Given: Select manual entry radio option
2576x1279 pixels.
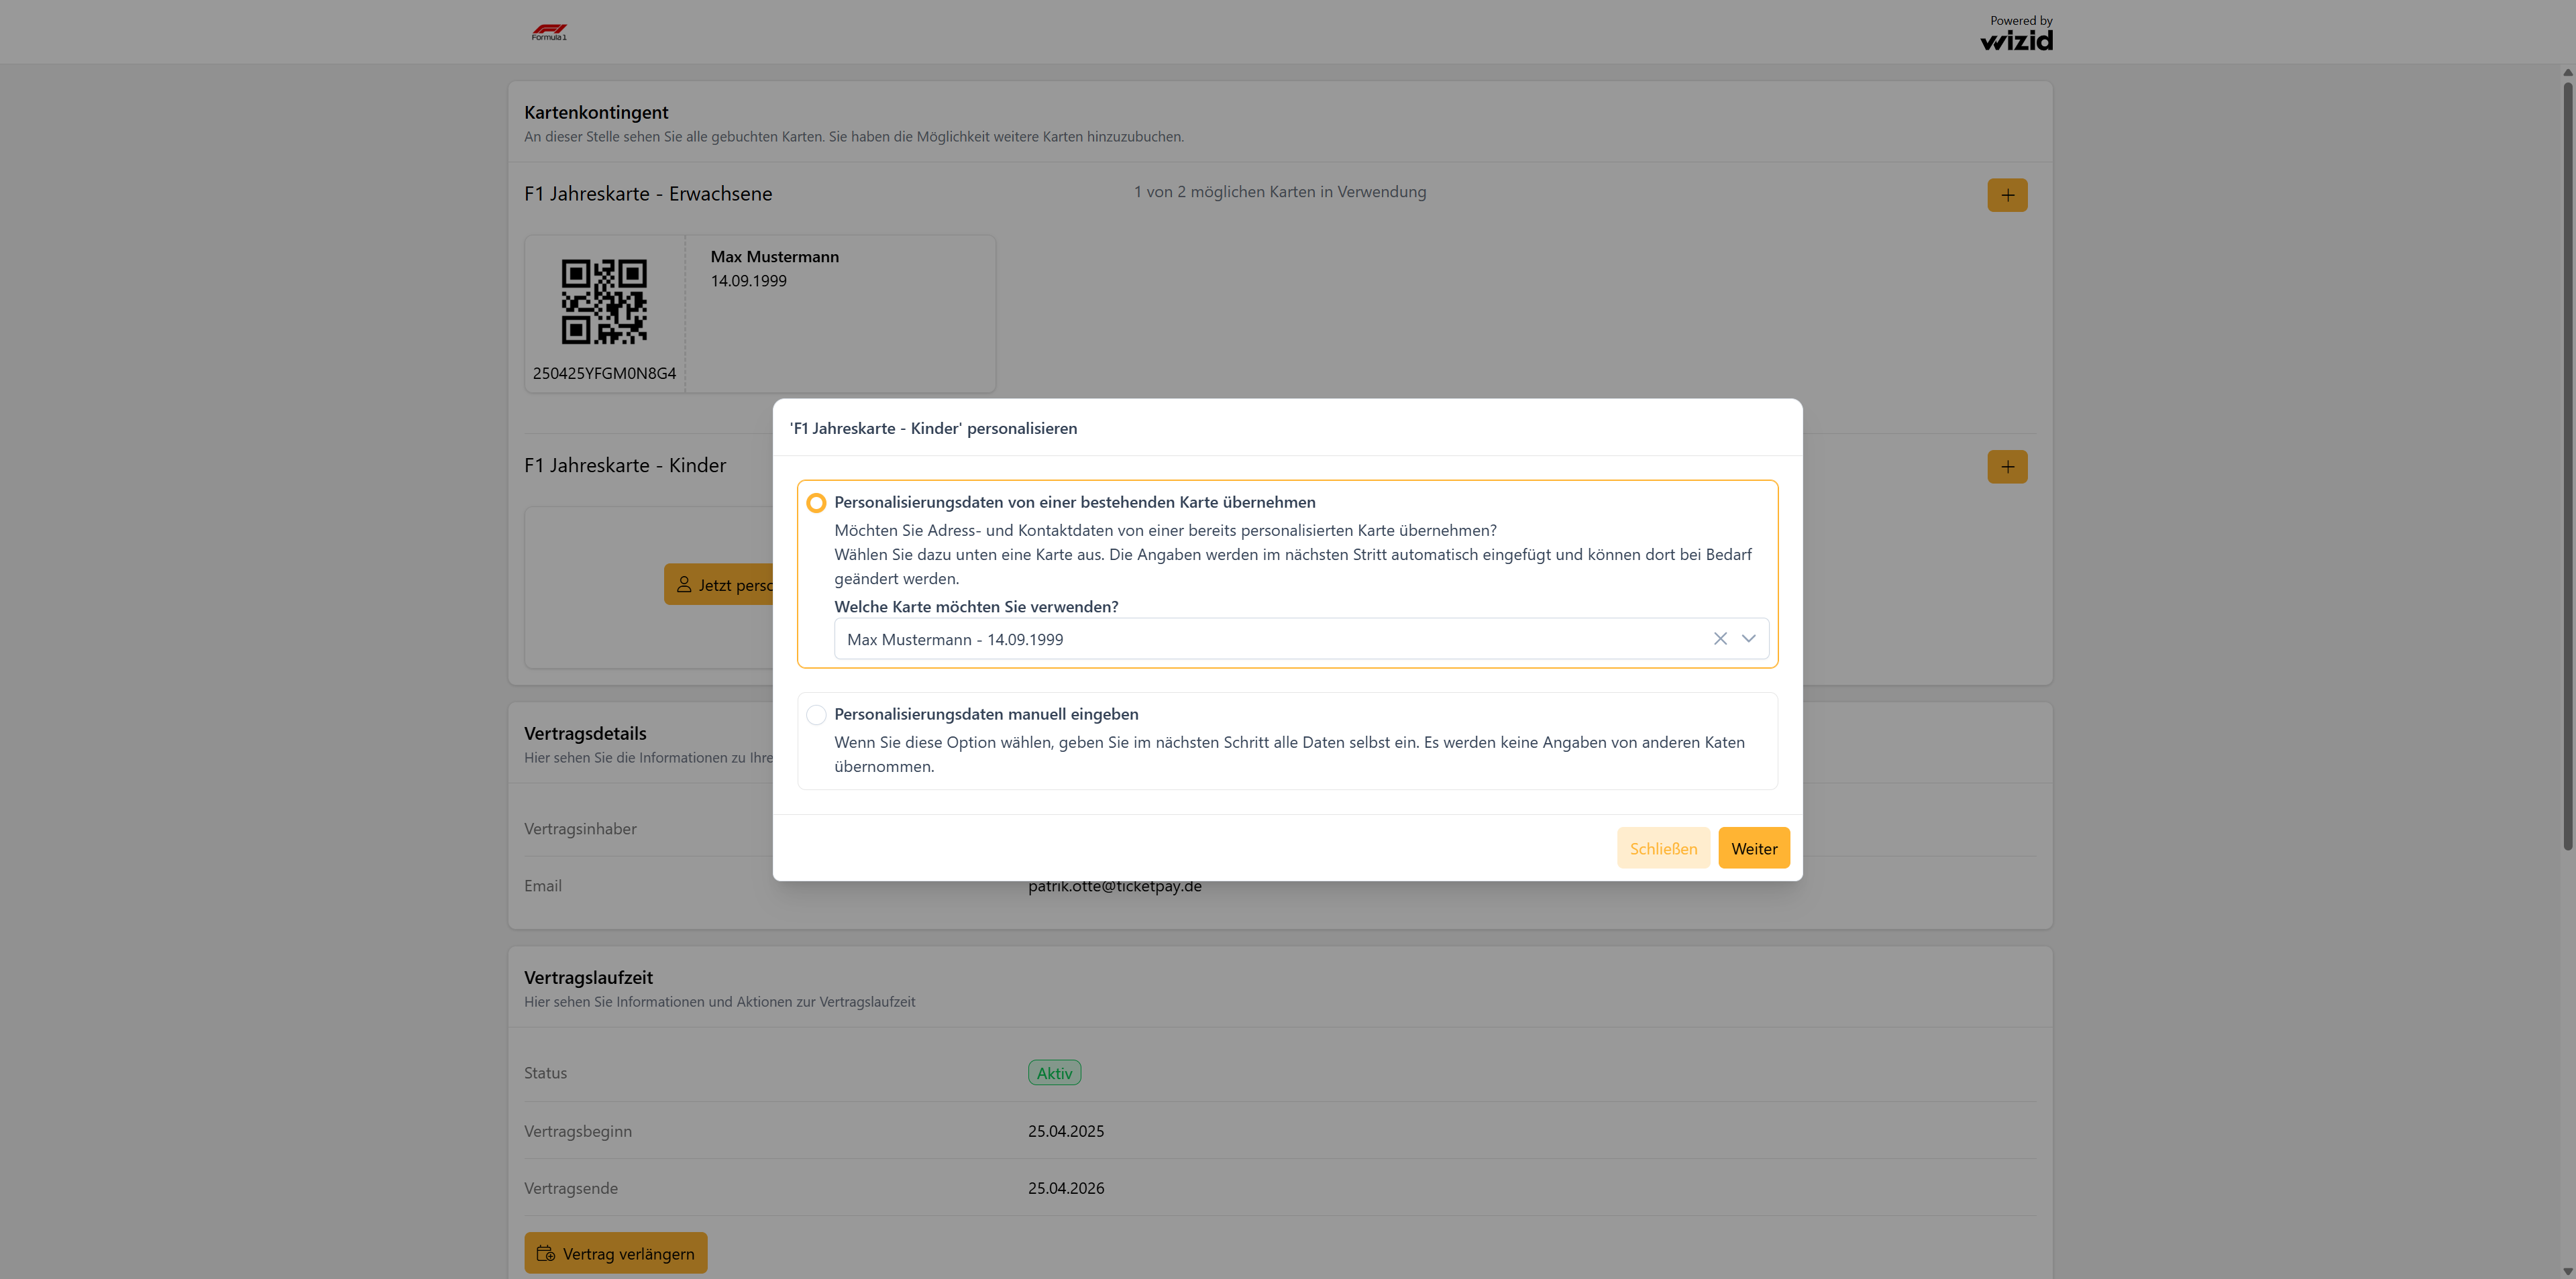Looking at the screenshot, I should 816,715.
